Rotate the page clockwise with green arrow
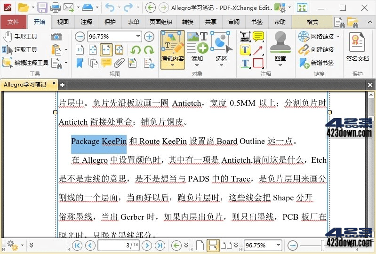 pyautogui.click(x=149, y=50)
